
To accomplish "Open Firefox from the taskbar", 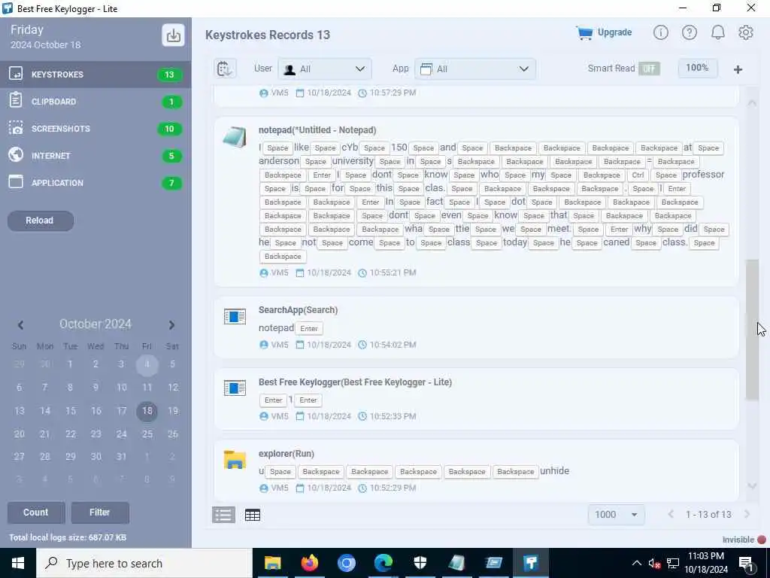I will tap(309, 563).
